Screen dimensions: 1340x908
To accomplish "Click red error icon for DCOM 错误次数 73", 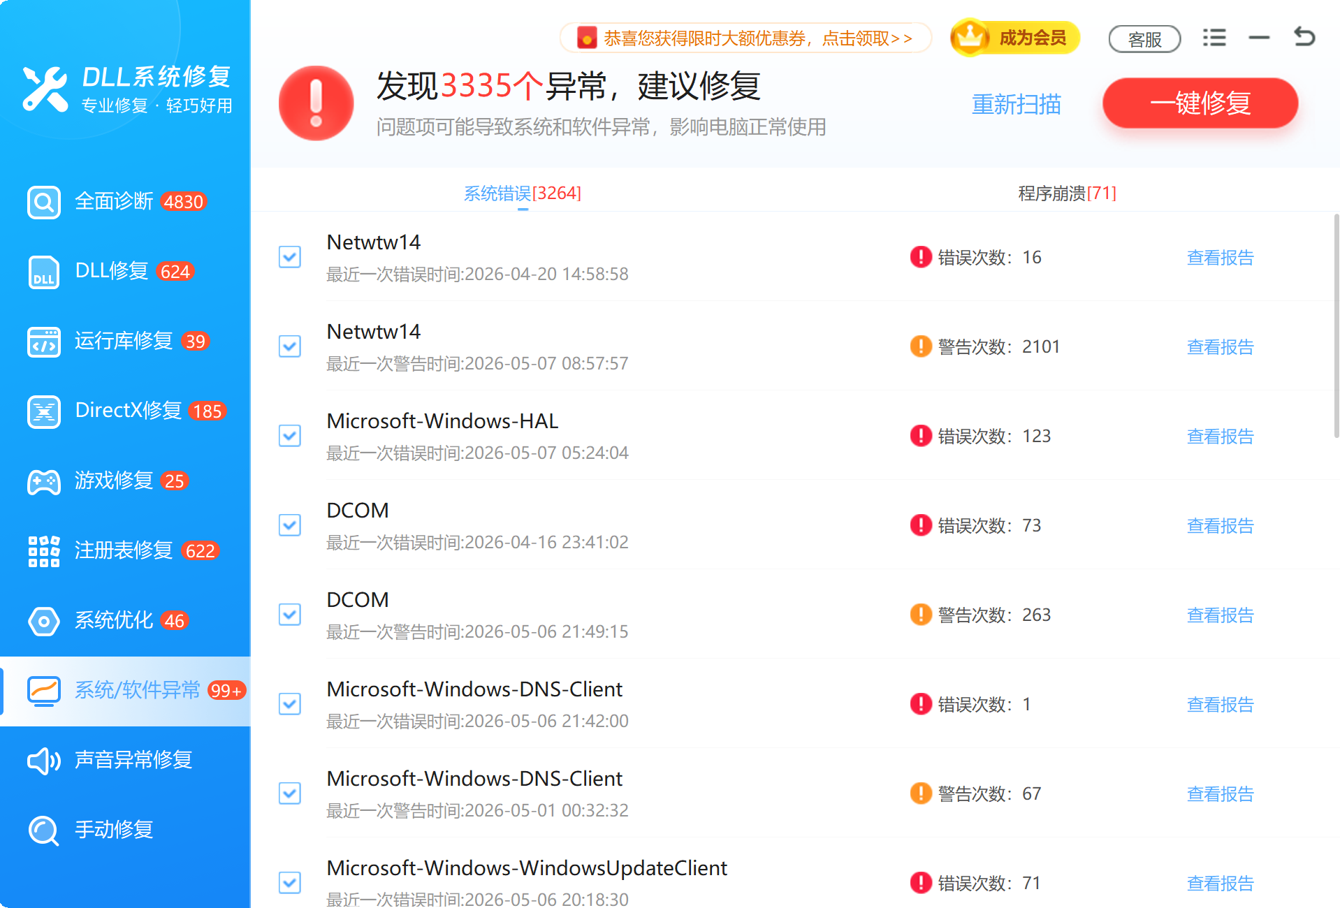I will pos(921,525).
